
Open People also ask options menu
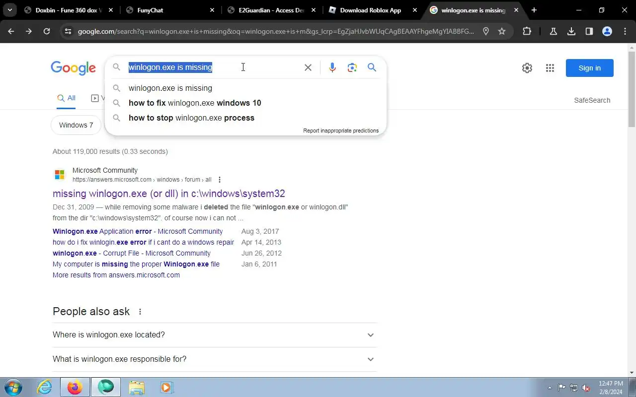pos(140,312)
